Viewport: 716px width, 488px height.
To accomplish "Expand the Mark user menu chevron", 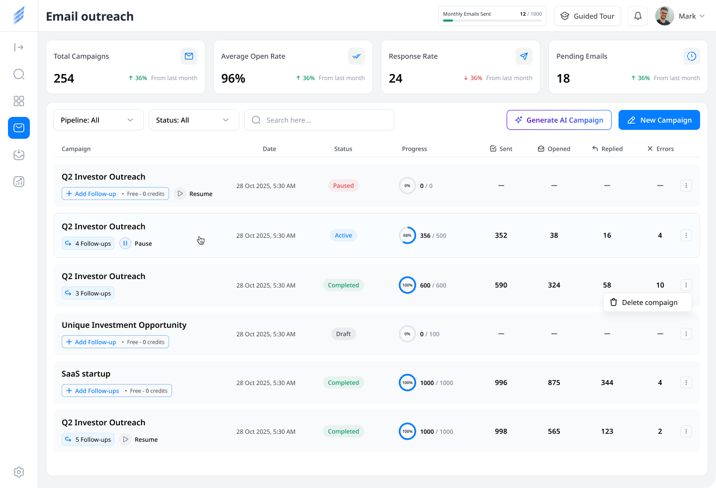I will 702,16.
